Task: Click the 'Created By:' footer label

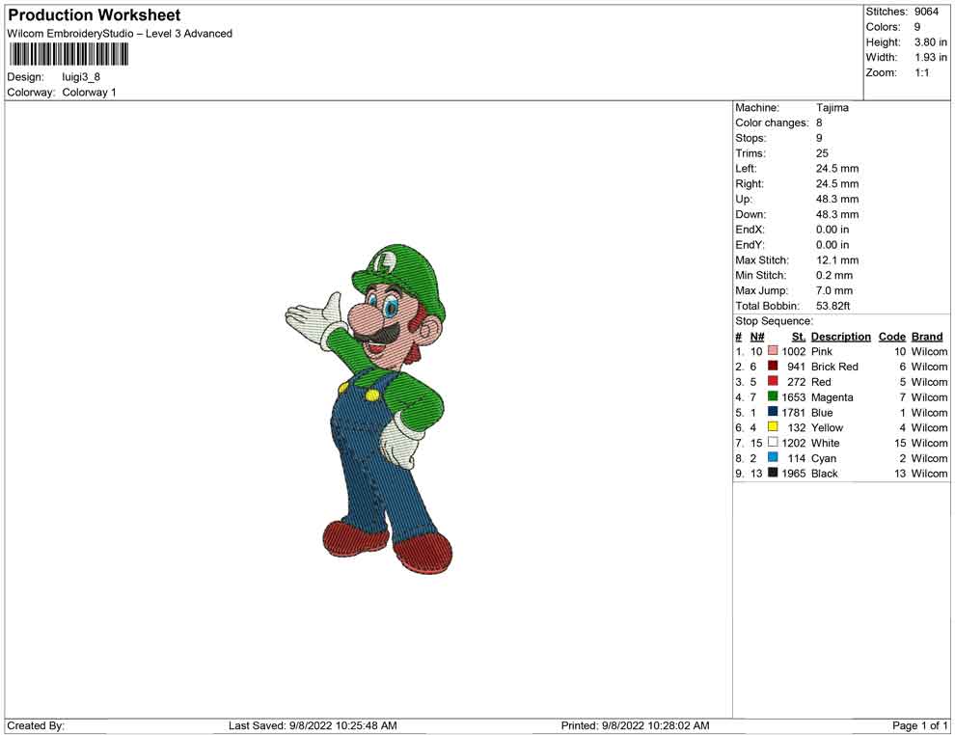Action: (36, 725)
